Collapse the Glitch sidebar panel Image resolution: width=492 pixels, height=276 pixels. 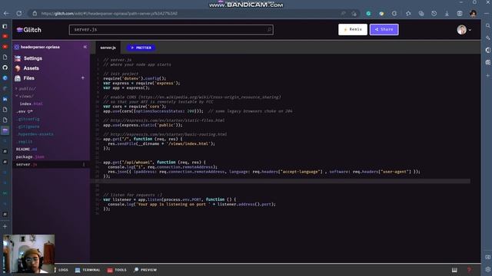[x=85, y=47]
